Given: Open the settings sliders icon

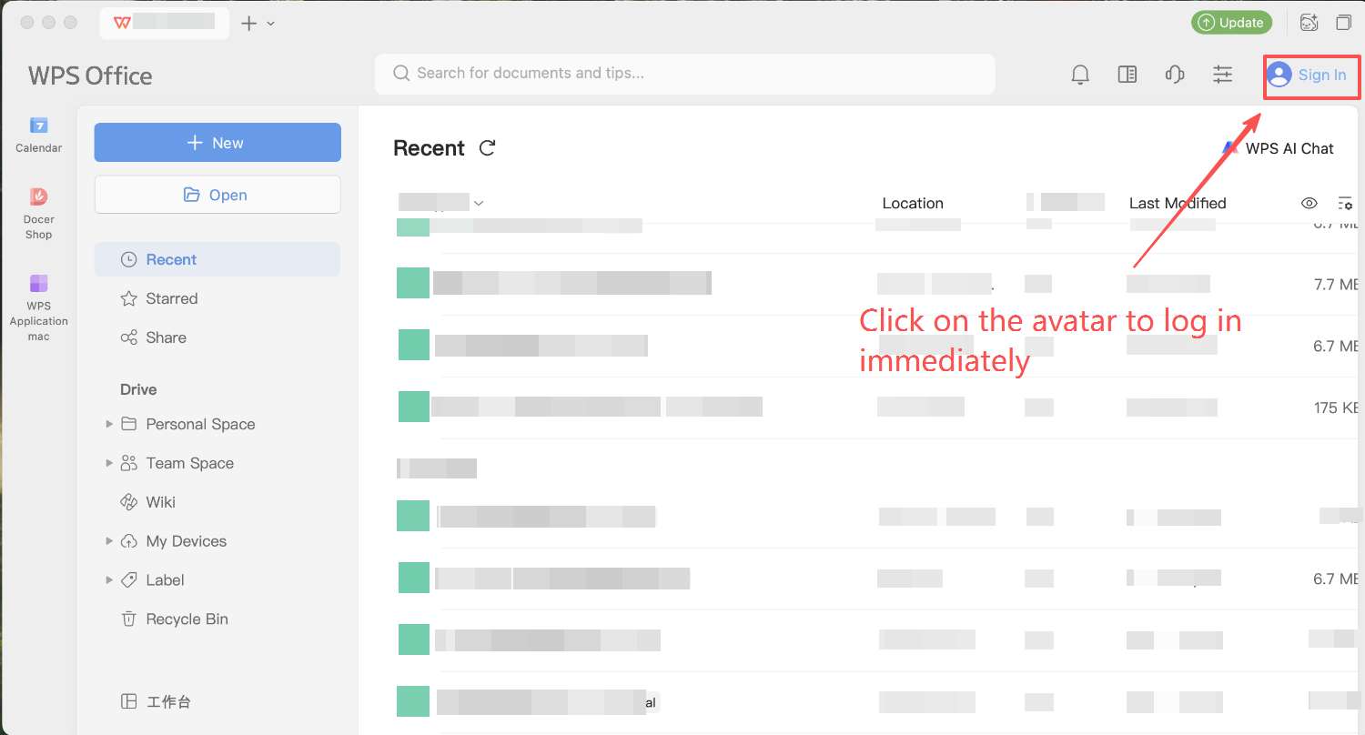Looking at the screenshot, I should pos(1222,75).
